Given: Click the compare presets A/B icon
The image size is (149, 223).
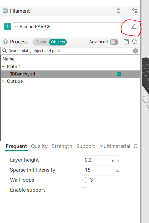Looking at the screenshot, I should click(135, 42).
